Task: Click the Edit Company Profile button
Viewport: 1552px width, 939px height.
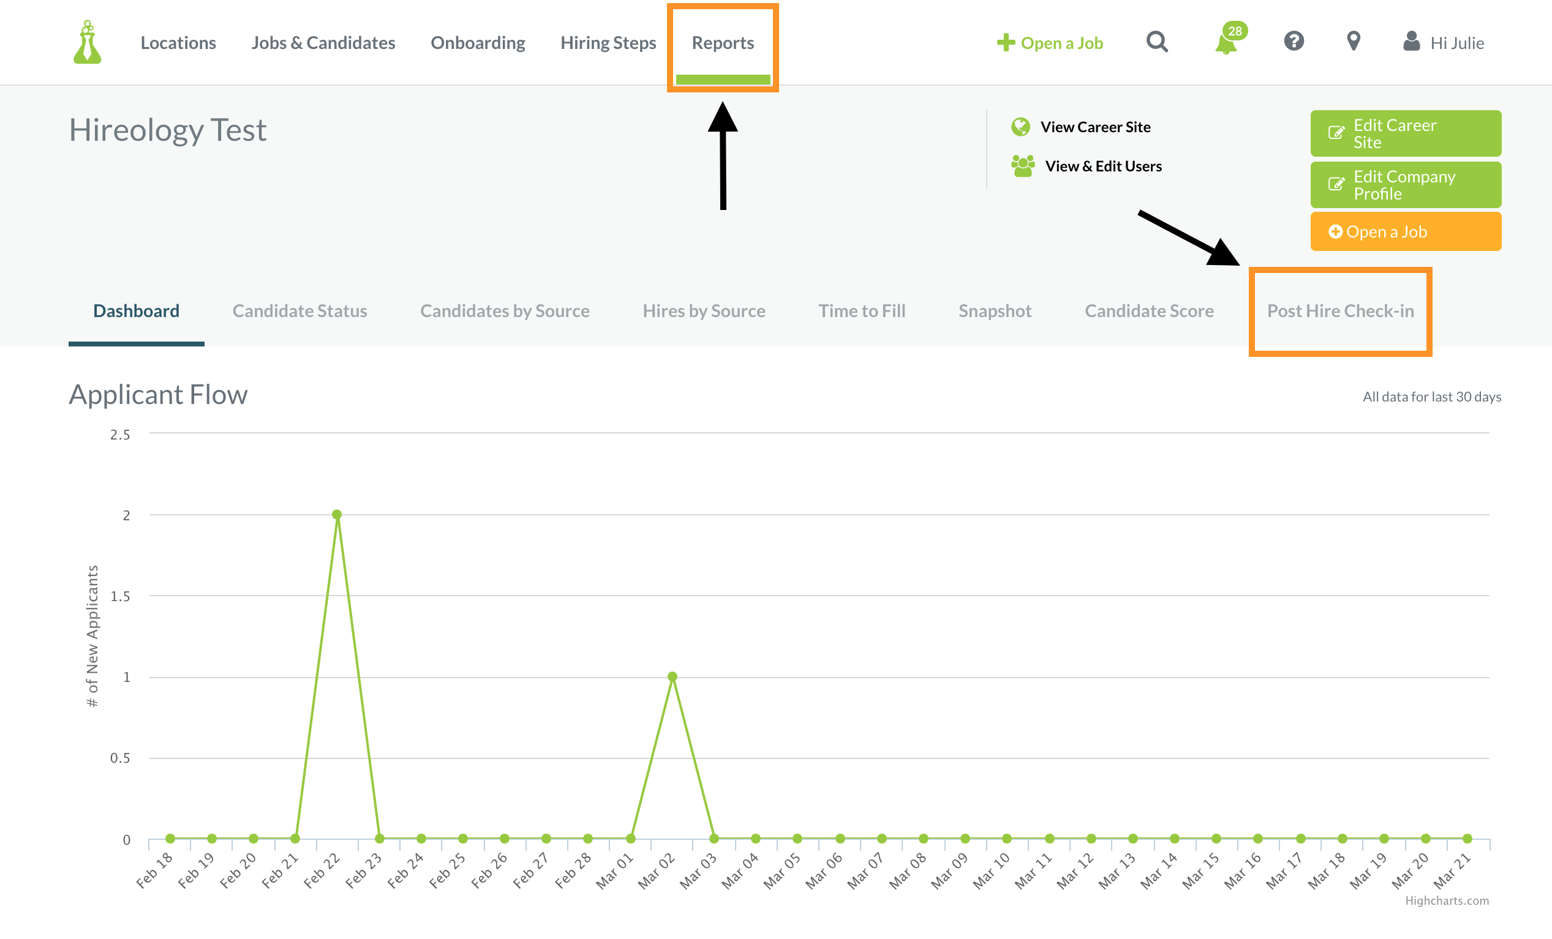Action: (x=1405, y=184)
